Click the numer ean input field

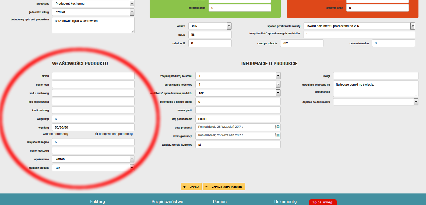tap(93, 84)
